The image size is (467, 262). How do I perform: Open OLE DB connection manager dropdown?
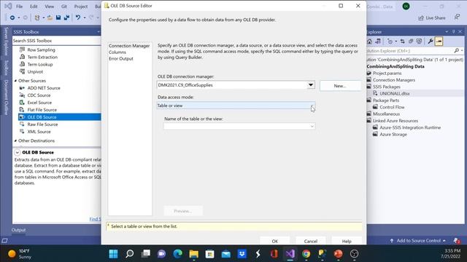311,85
